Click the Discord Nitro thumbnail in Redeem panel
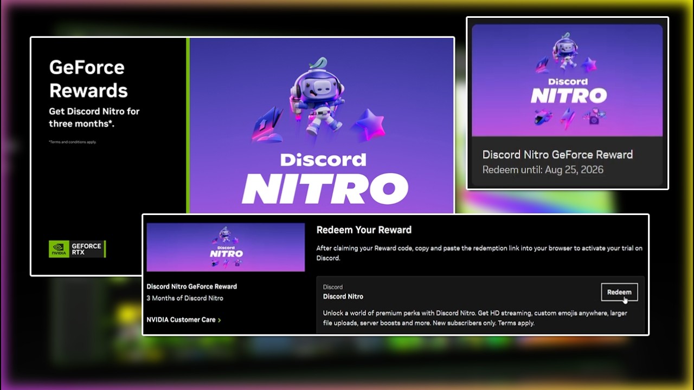Viewport: 694px width, 390px height. coord(226,247)
